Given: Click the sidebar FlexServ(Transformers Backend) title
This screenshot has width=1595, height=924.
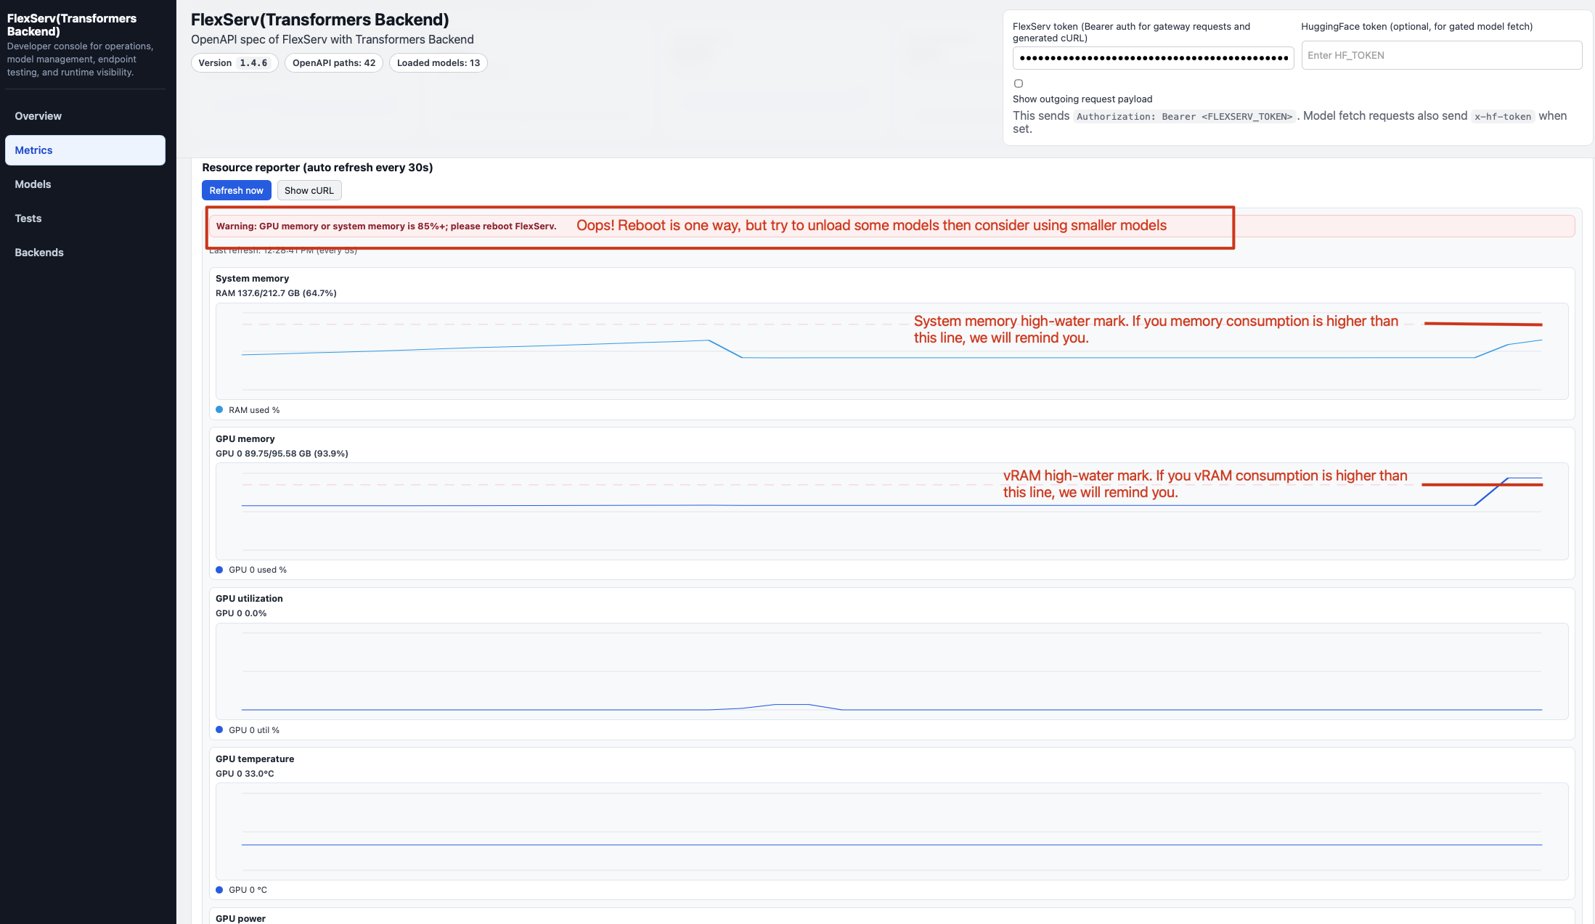Looking at the screenshot, I should tap(72, 25).
